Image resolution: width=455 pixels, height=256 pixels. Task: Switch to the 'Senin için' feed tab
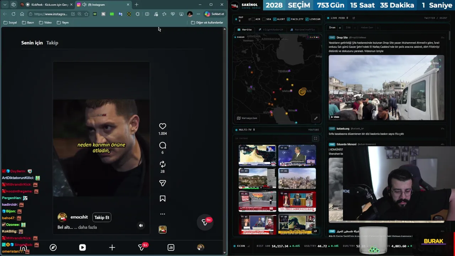[32, 43]
